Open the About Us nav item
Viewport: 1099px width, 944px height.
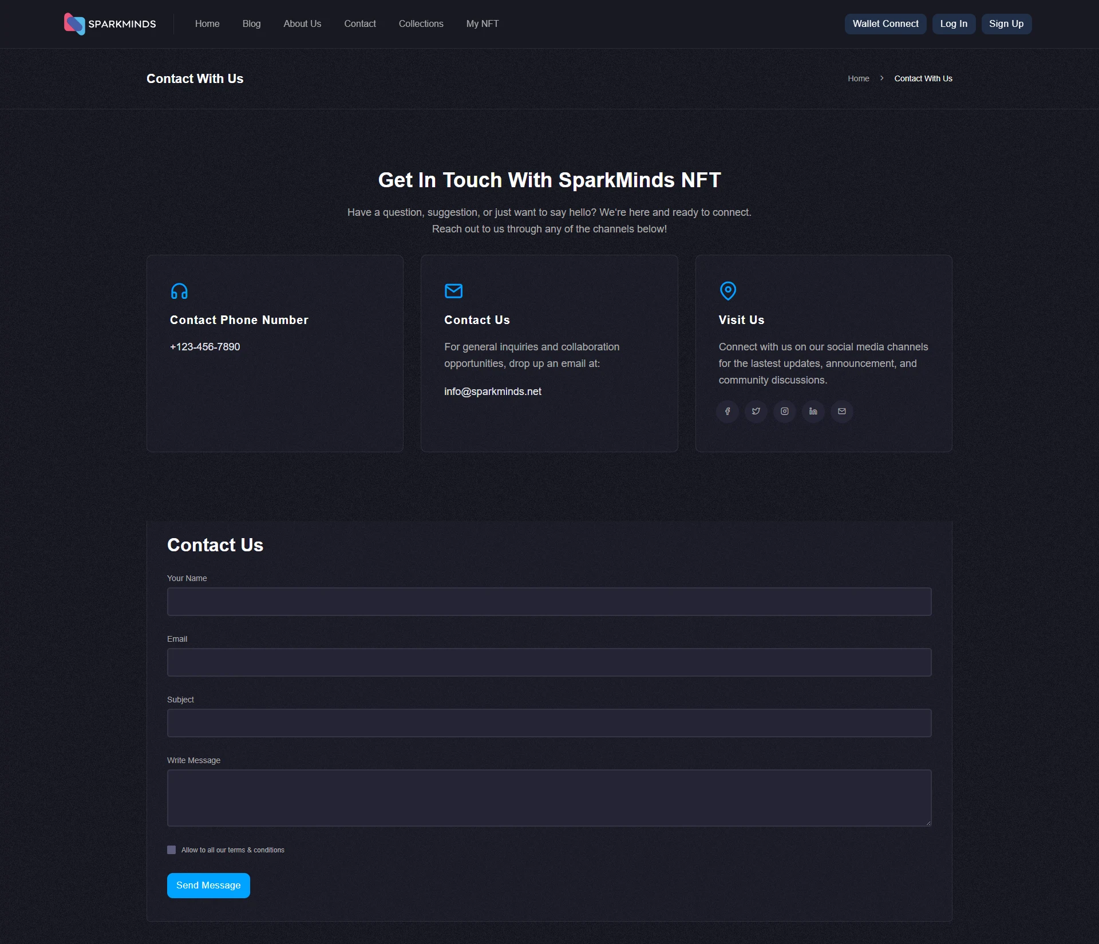click(302, 23)
